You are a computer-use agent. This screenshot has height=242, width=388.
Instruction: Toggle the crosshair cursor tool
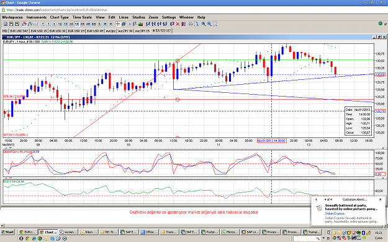click(117, 24)
